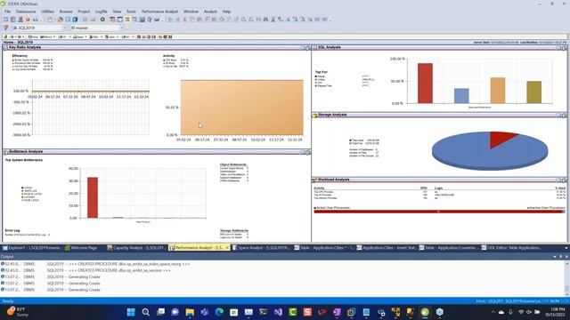Open the Help menu
The height and width of the screenshot is (320, 570).
[226, 12]
